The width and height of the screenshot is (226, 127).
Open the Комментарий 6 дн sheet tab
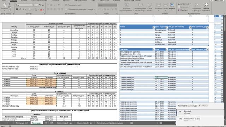coord(84,123)
